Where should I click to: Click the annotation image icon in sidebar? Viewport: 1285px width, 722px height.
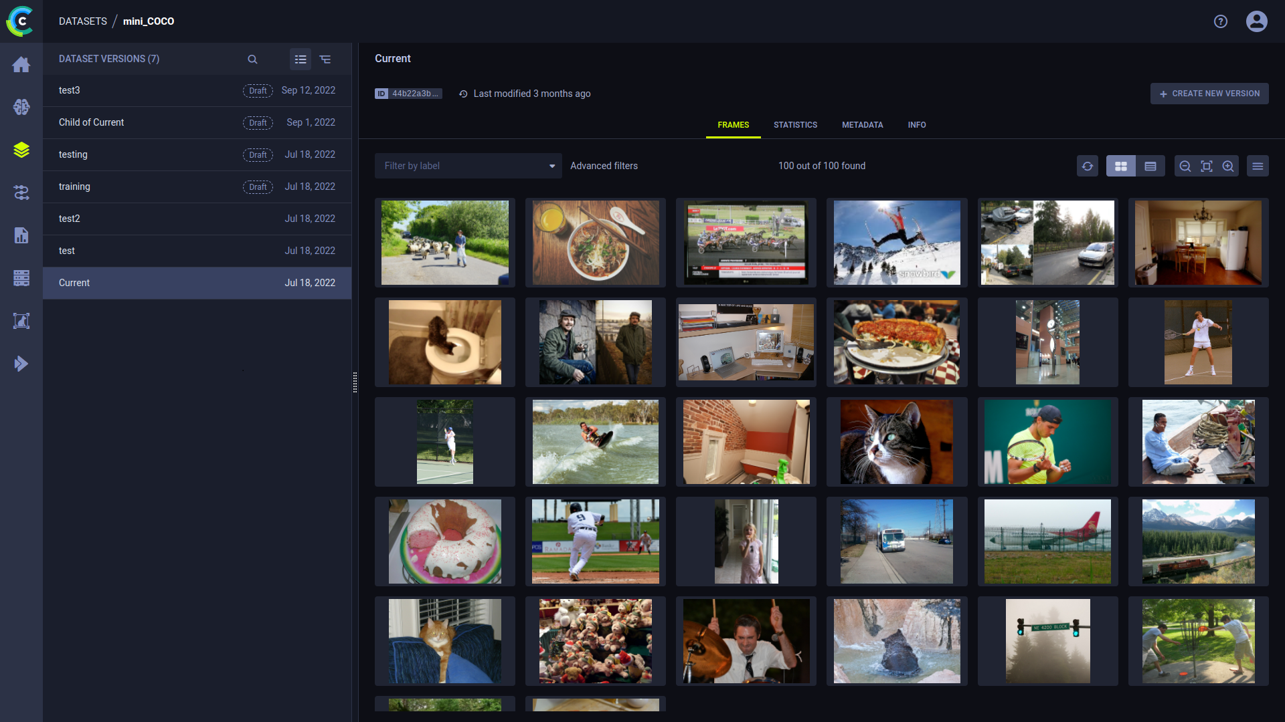[21, 321]
